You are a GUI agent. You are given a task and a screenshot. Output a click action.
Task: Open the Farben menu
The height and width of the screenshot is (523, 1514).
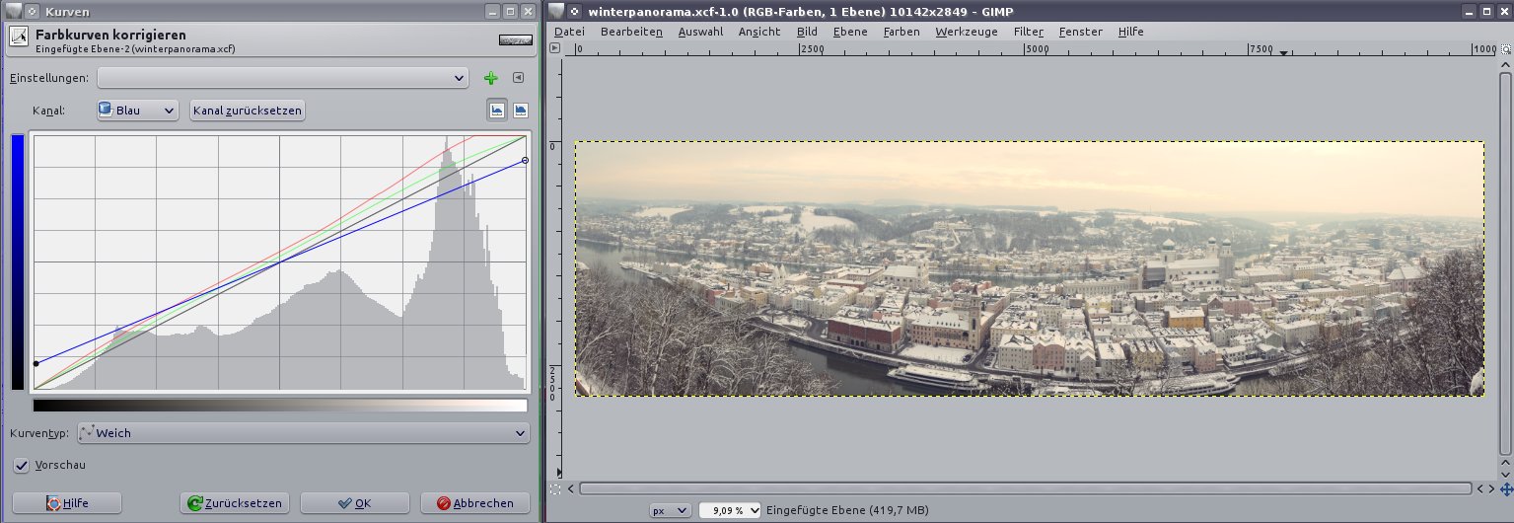click(901, 32)
